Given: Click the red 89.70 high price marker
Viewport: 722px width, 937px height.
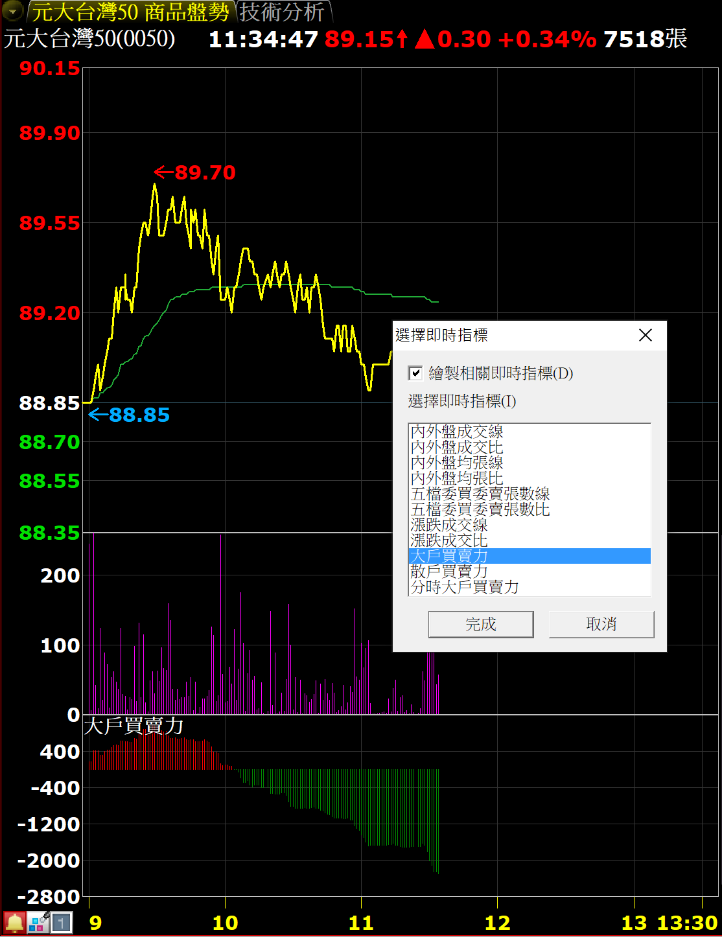Looking at the screenshot, I should tap(196, 172).
